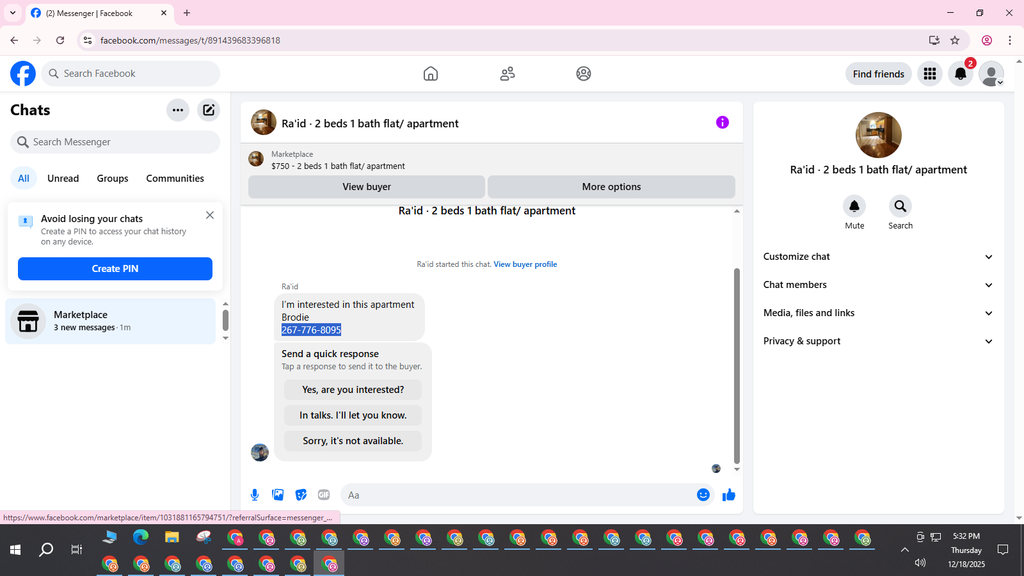Open the account profile avatar menu

coord(991,74)
